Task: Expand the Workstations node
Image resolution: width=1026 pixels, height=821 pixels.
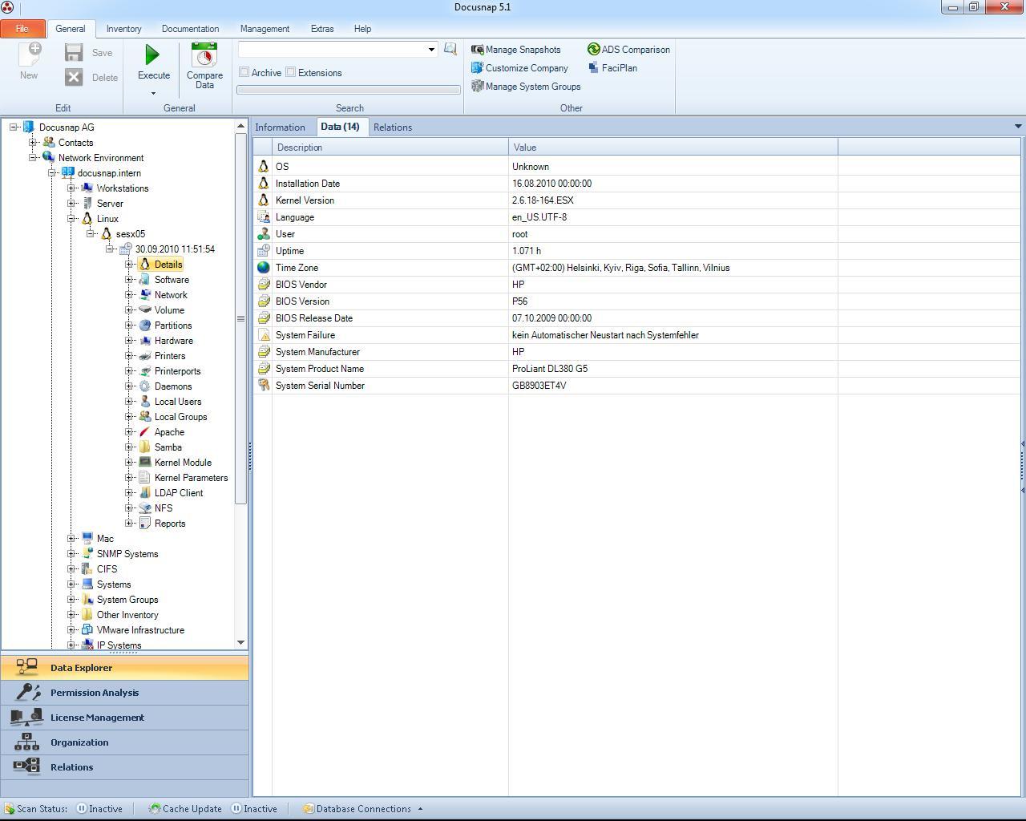Action: [x=71, y=188]
